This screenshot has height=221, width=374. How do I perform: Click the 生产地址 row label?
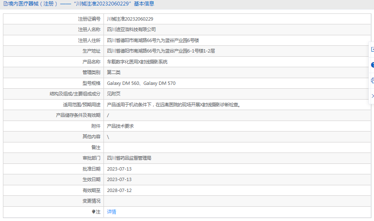tap(92, 51)
